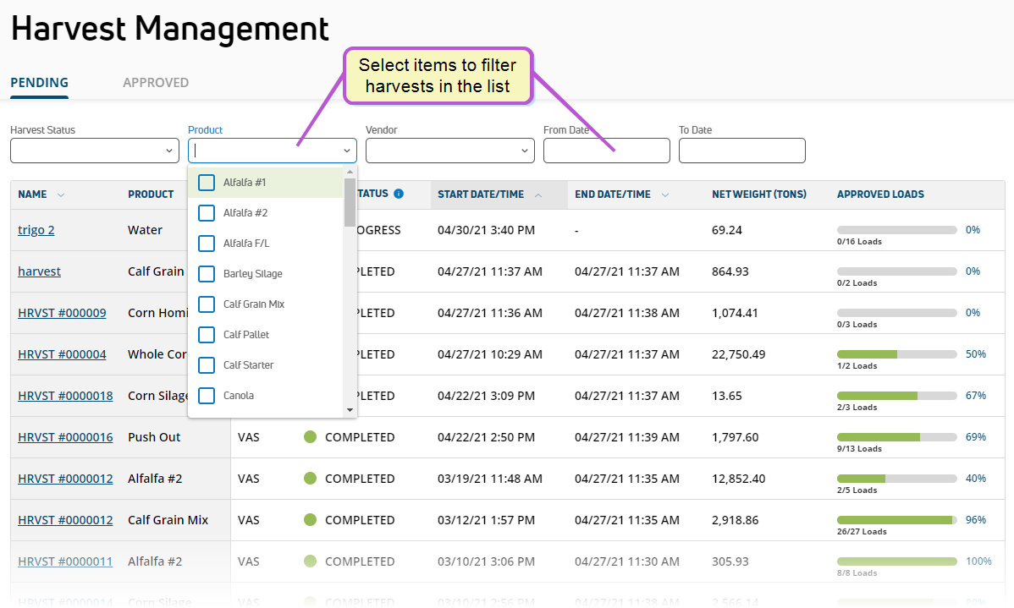
Task: Click the 40% approved loads percentage
Action: pos(976,479)
